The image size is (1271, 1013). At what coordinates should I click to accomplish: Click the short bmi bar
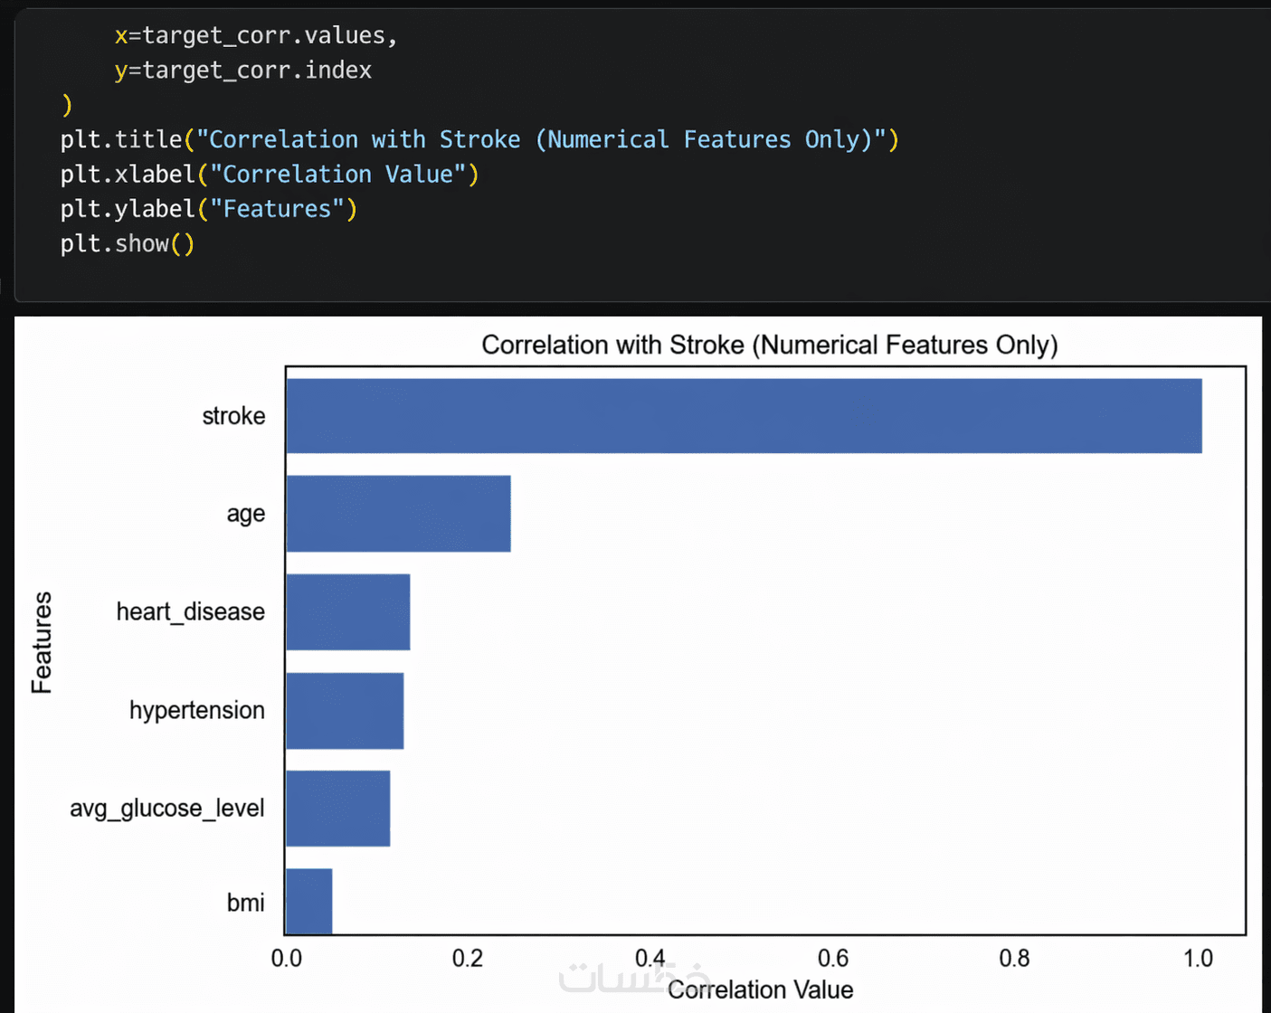point(309,902)
